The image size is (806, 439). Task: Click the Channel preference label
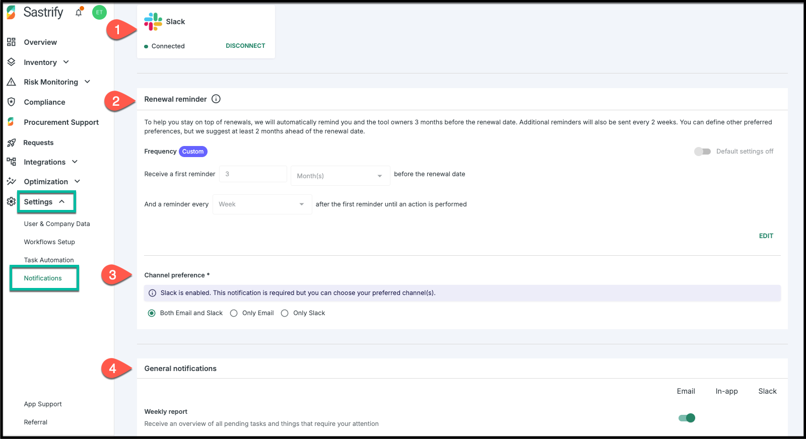click(177, 275)
